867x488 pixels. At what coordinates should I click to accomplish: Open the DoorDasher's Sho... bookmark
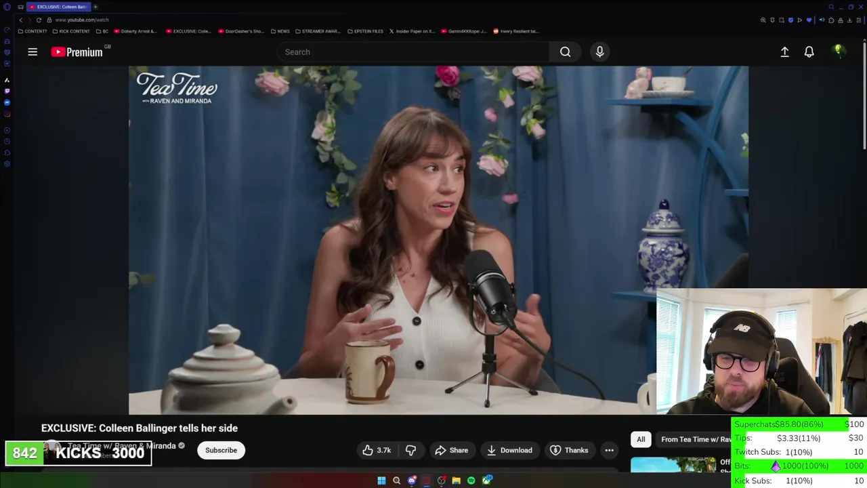point(240,31)
